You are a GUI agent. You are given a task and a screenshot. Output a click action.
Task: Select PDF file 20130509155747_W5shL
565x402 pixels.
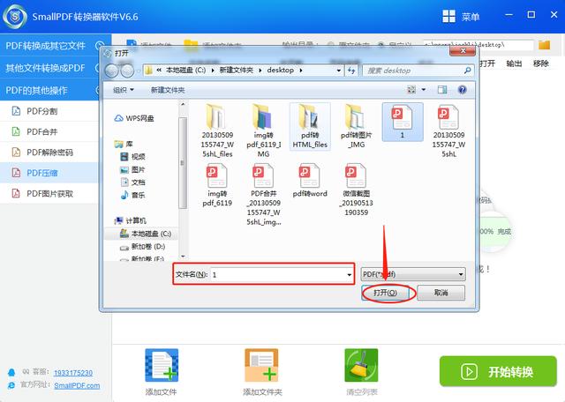coord(448,131)
